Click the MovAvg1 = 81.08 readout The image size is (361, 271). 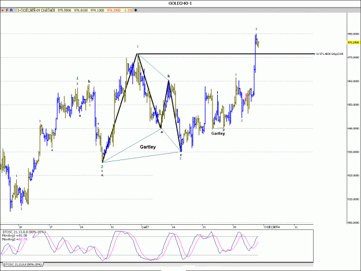click(x=14, y=236)
